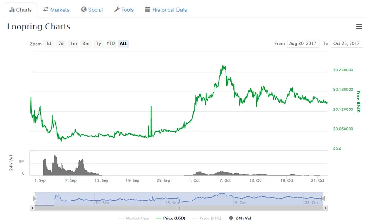This screenshot has width=369, height=224.
Task: Click the $0.240000 price axis label
Action: [343, 70]
